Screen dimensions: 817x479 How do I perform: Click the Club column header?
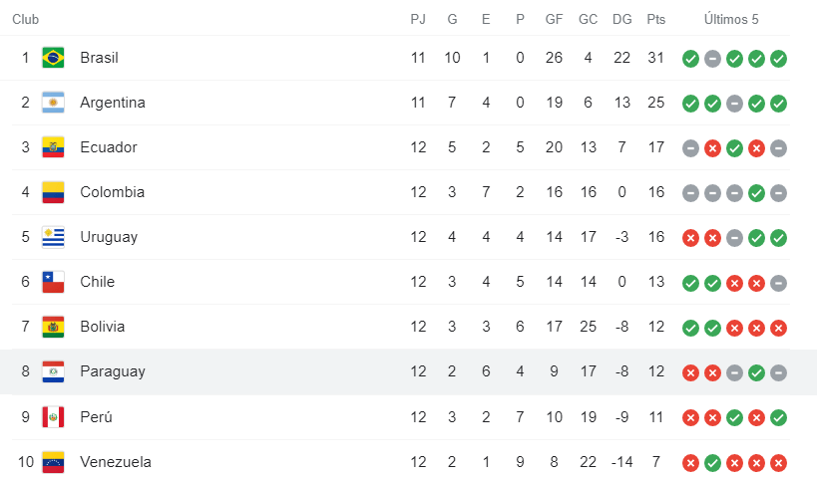pyautogui.click(x=26, y=19)
